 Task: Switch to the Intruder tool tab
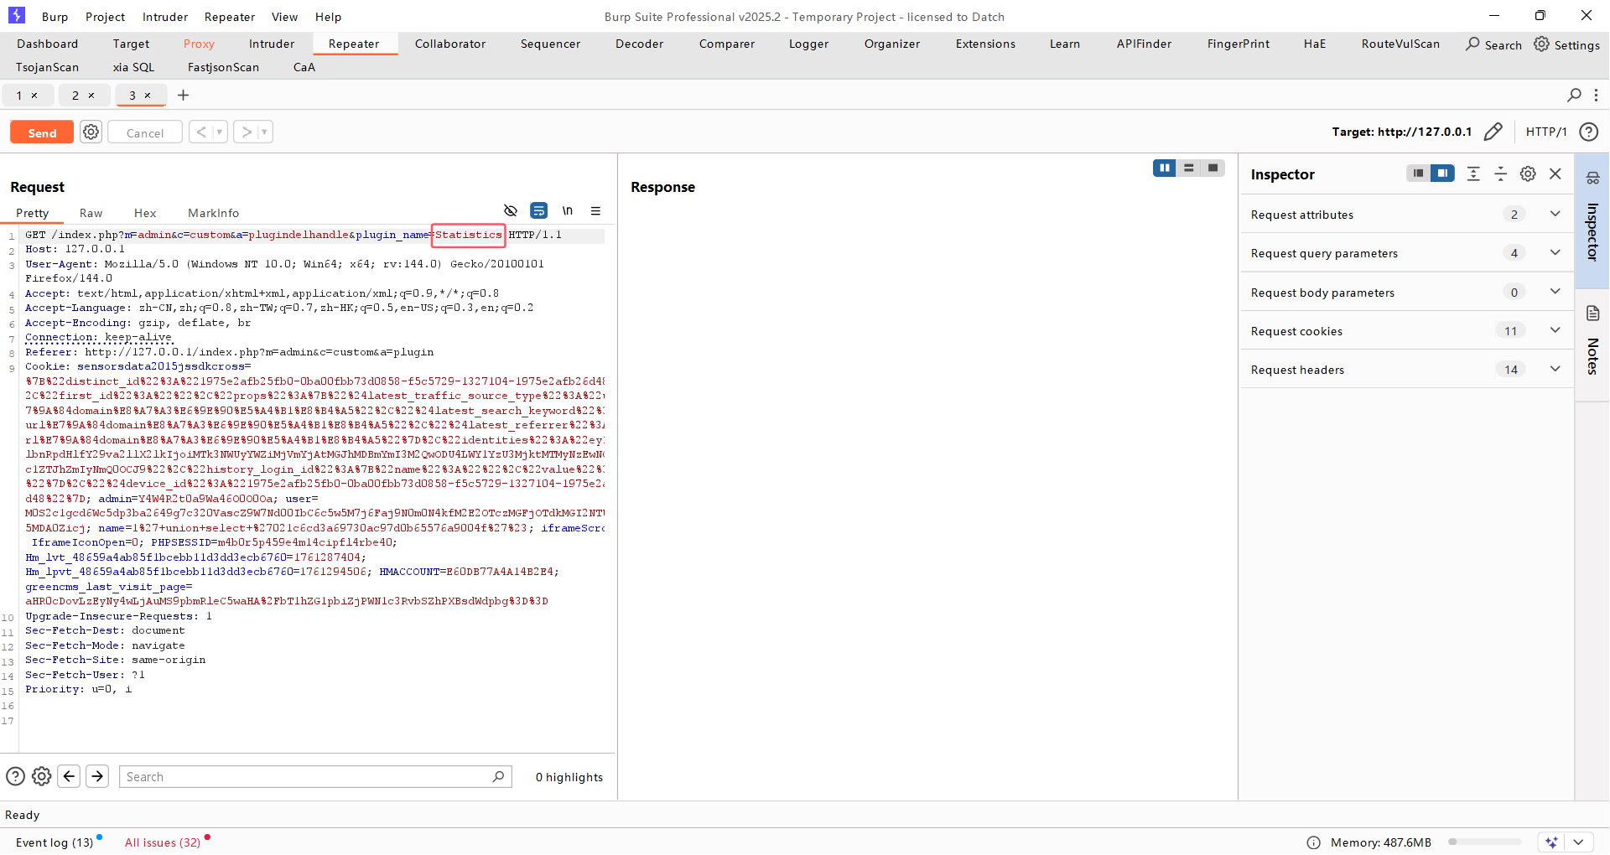[271, 44]
